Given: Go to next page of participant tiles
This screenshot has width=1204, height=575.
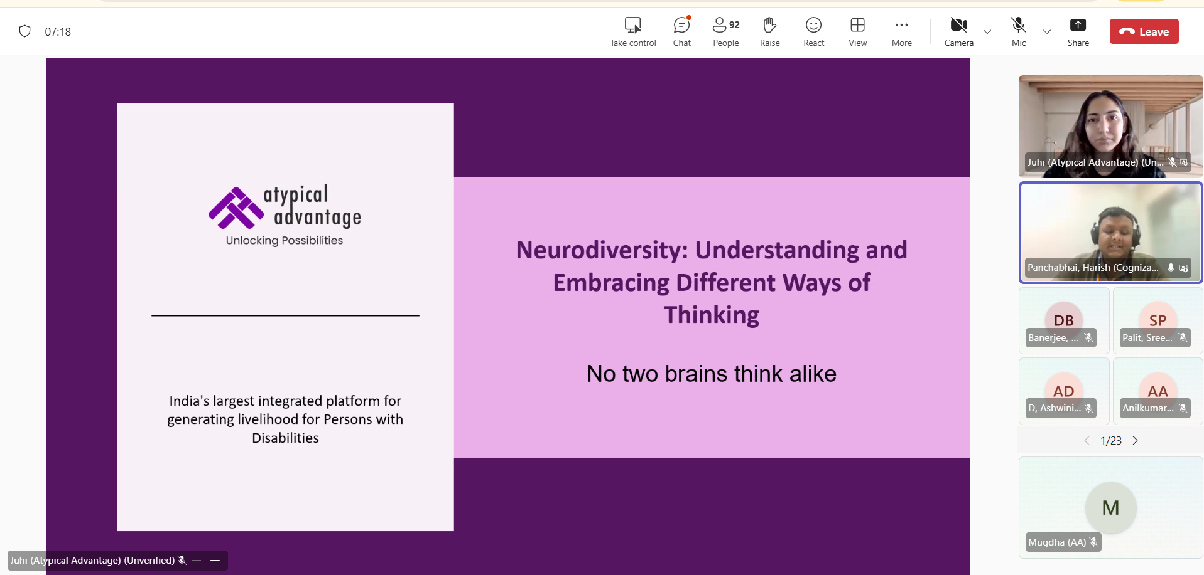Looking at the screenshot, I should tap(1136, 440).
